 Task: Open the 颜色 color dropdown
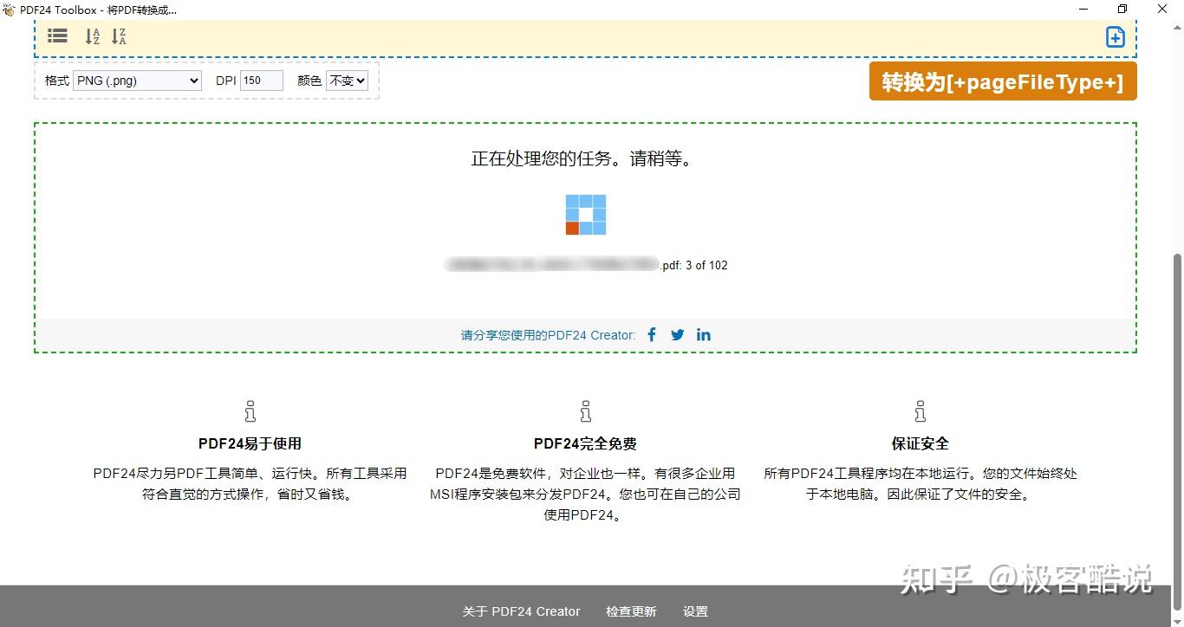347,81
